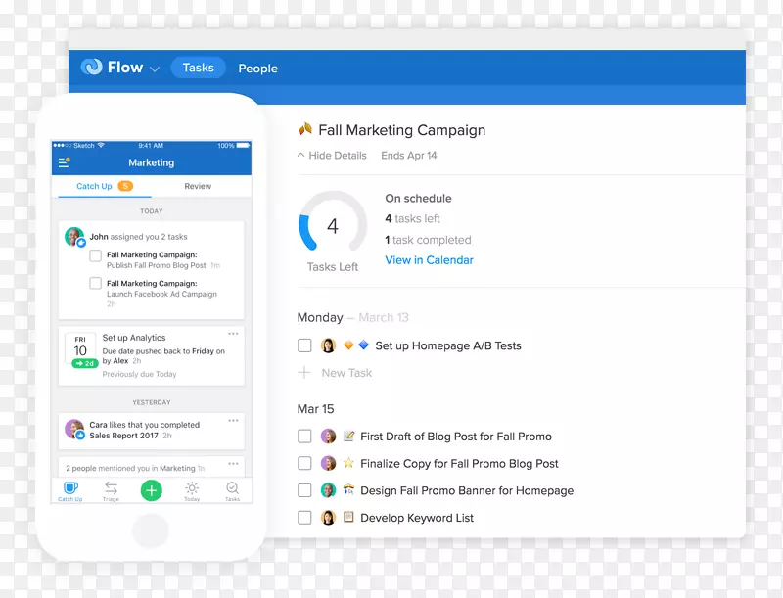This screenshot has height=598, width=783.
Task: Click the clipboard icon on Keyword List
Action: pos(348,517)
